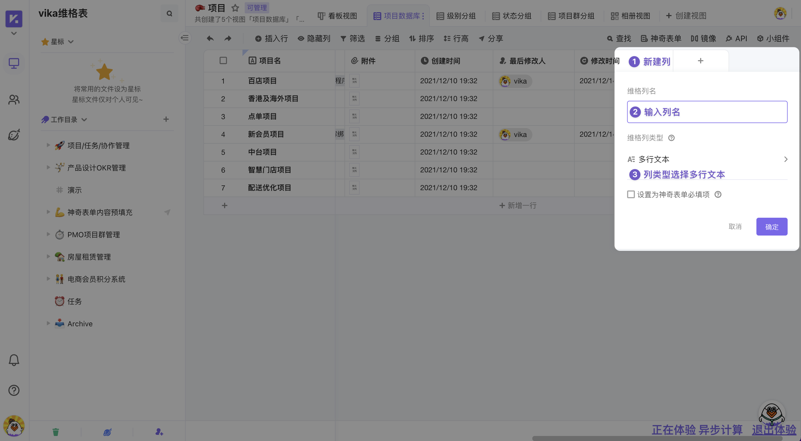
Task: Click the 输入列名 column name field
Action: [707, 112]
